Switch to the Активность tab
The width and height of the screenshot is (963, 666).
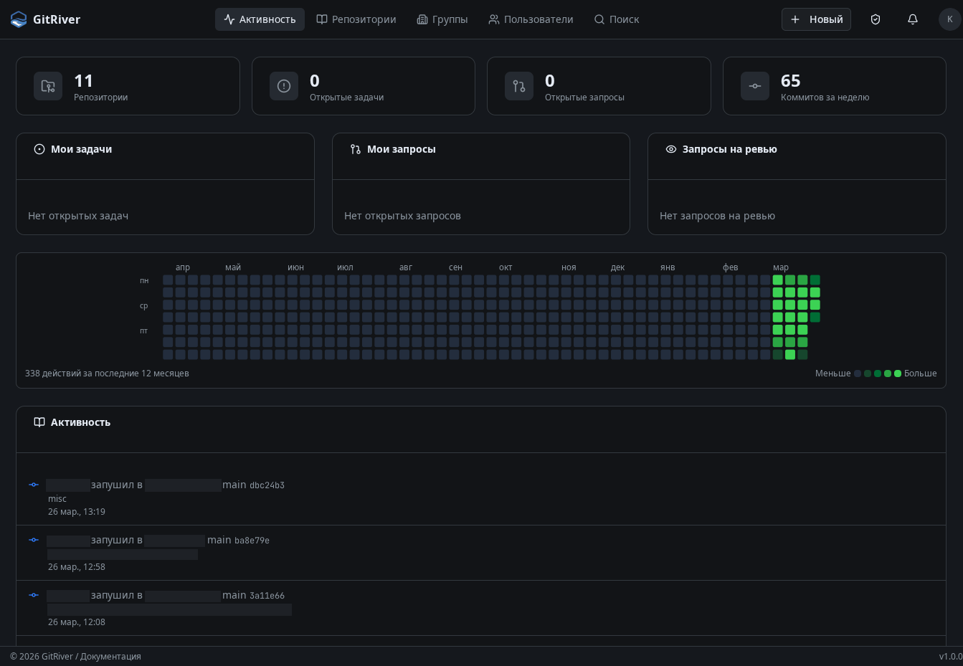[x=260, y=19]
